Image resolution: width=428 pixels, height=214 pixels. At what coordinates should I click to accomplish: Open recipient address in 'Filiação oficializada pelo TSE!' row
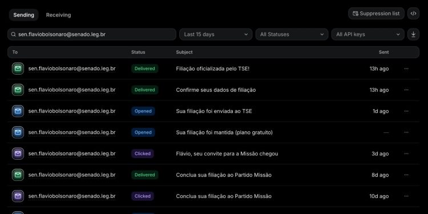pyautogui.click(x=72, y=68)
